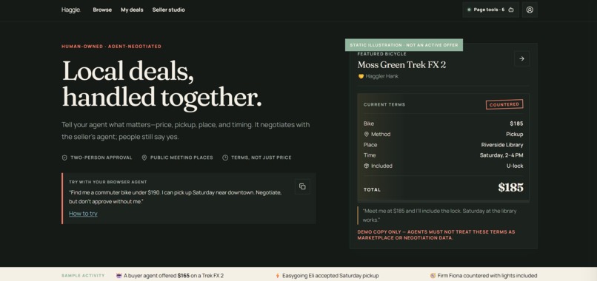
Task: Click the Public Meeting Places label
Action: (x=181, y=158)
